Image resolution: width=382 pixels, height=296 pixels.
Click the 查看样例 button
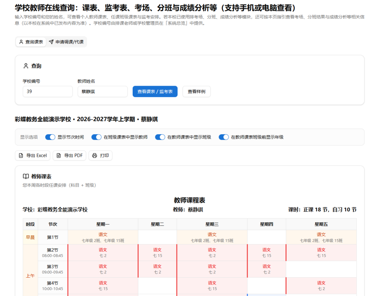tap(196, 91)
